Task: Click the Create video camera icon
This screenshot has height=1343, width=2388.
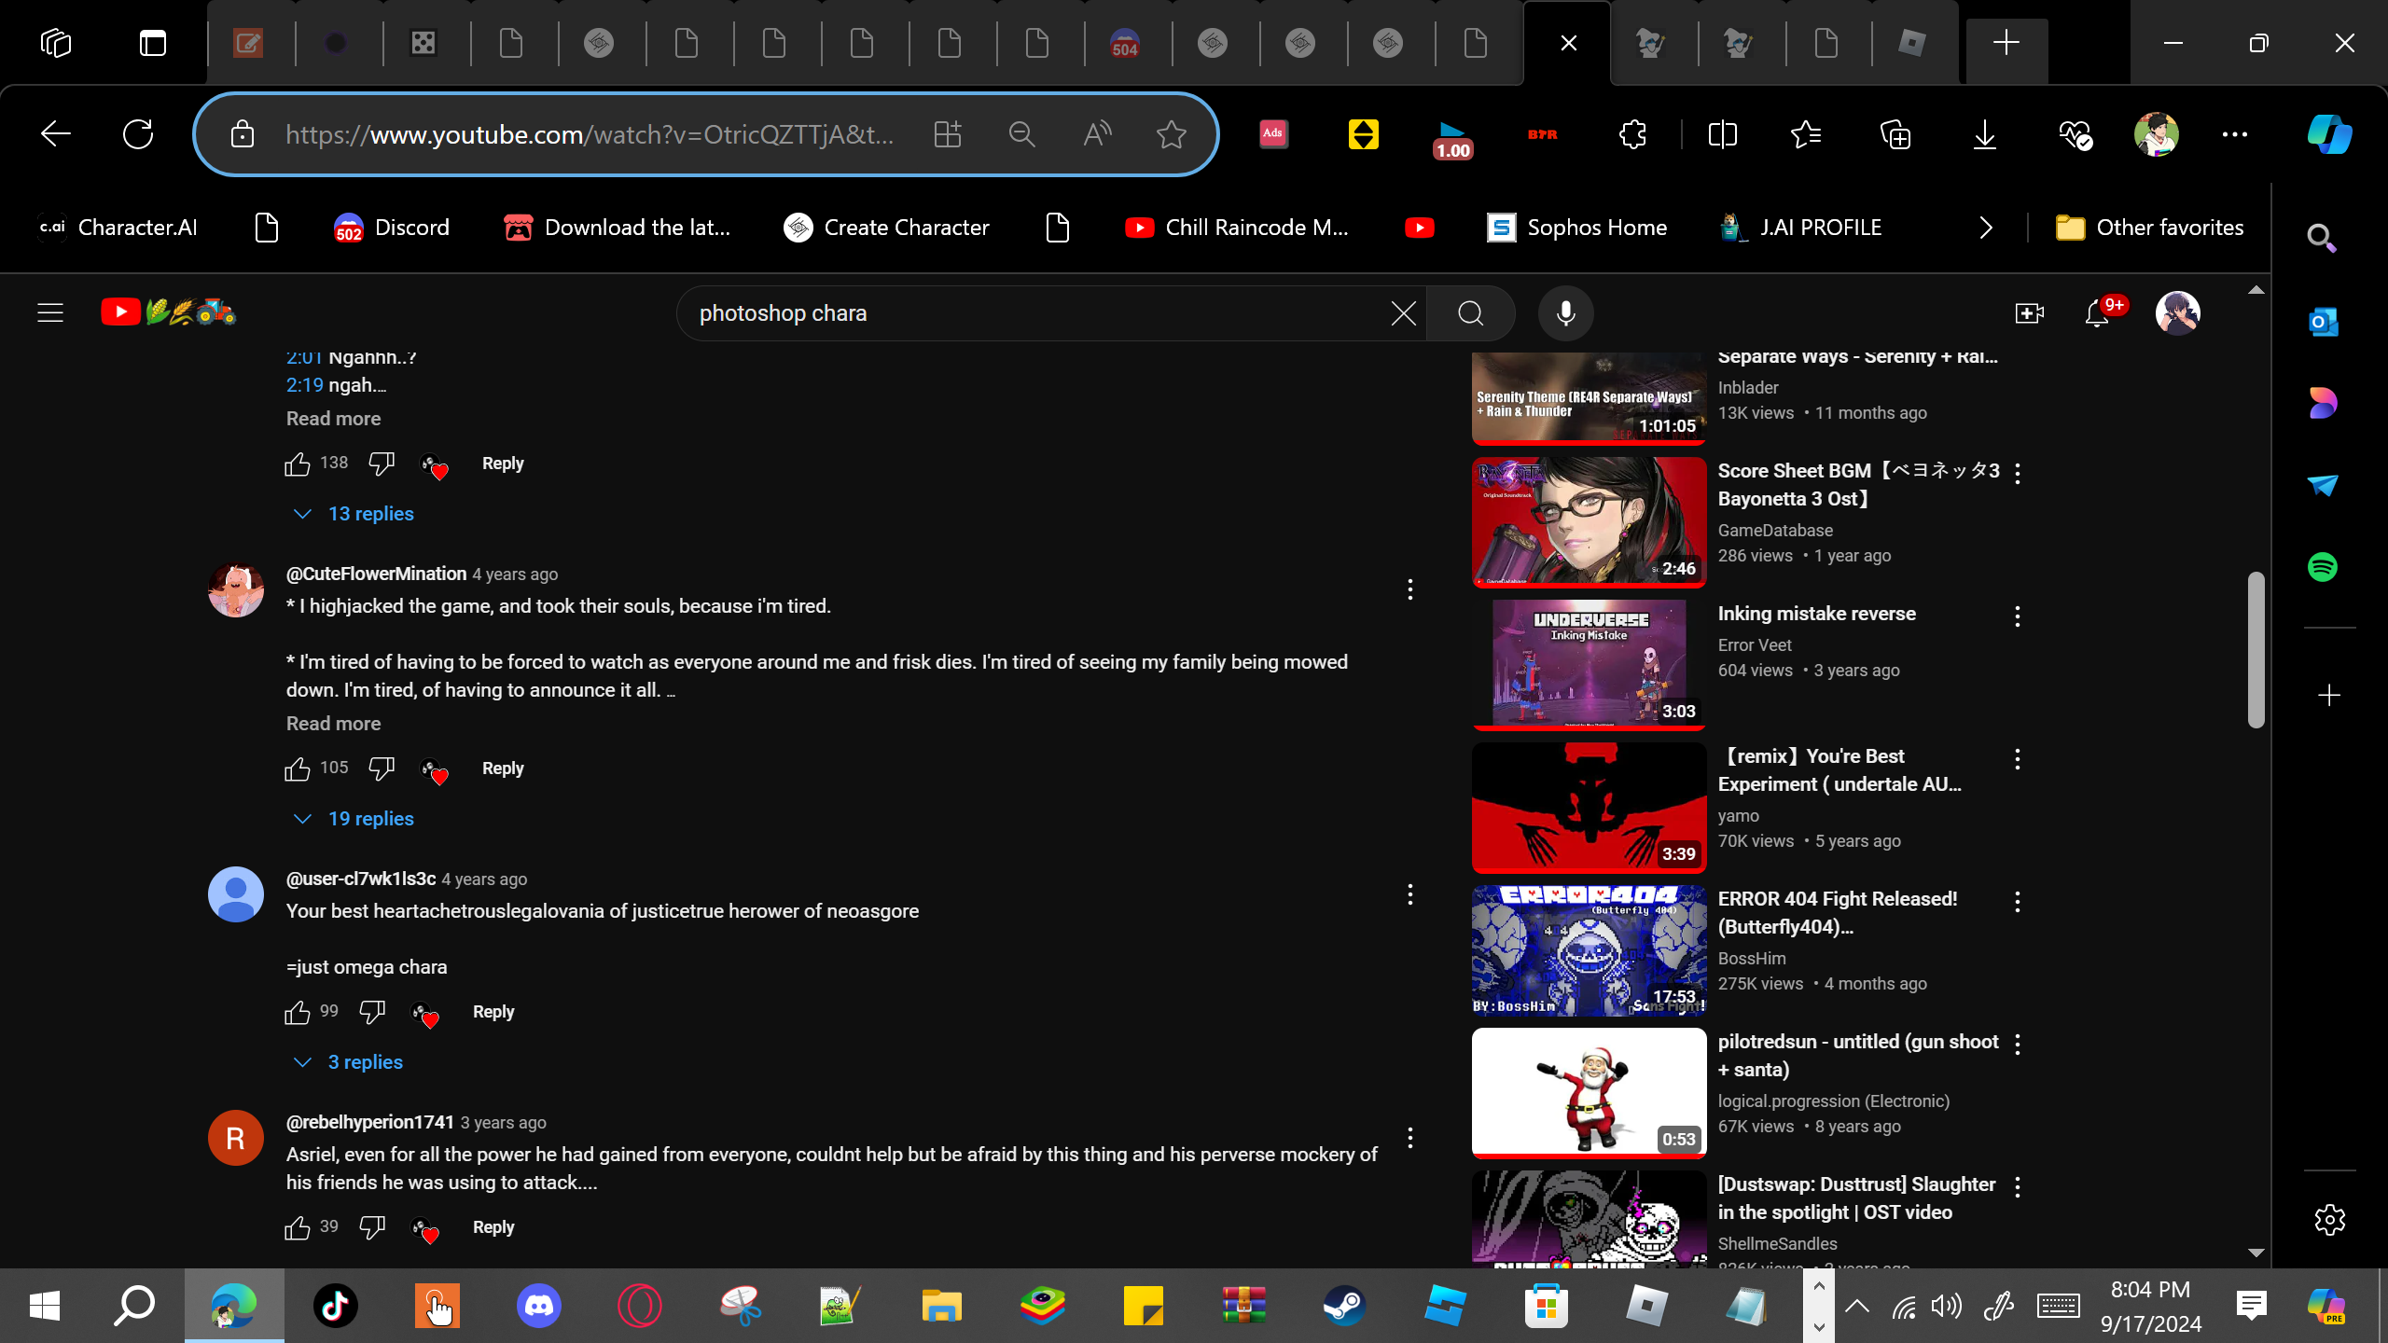Action: tap(2029, 313)
